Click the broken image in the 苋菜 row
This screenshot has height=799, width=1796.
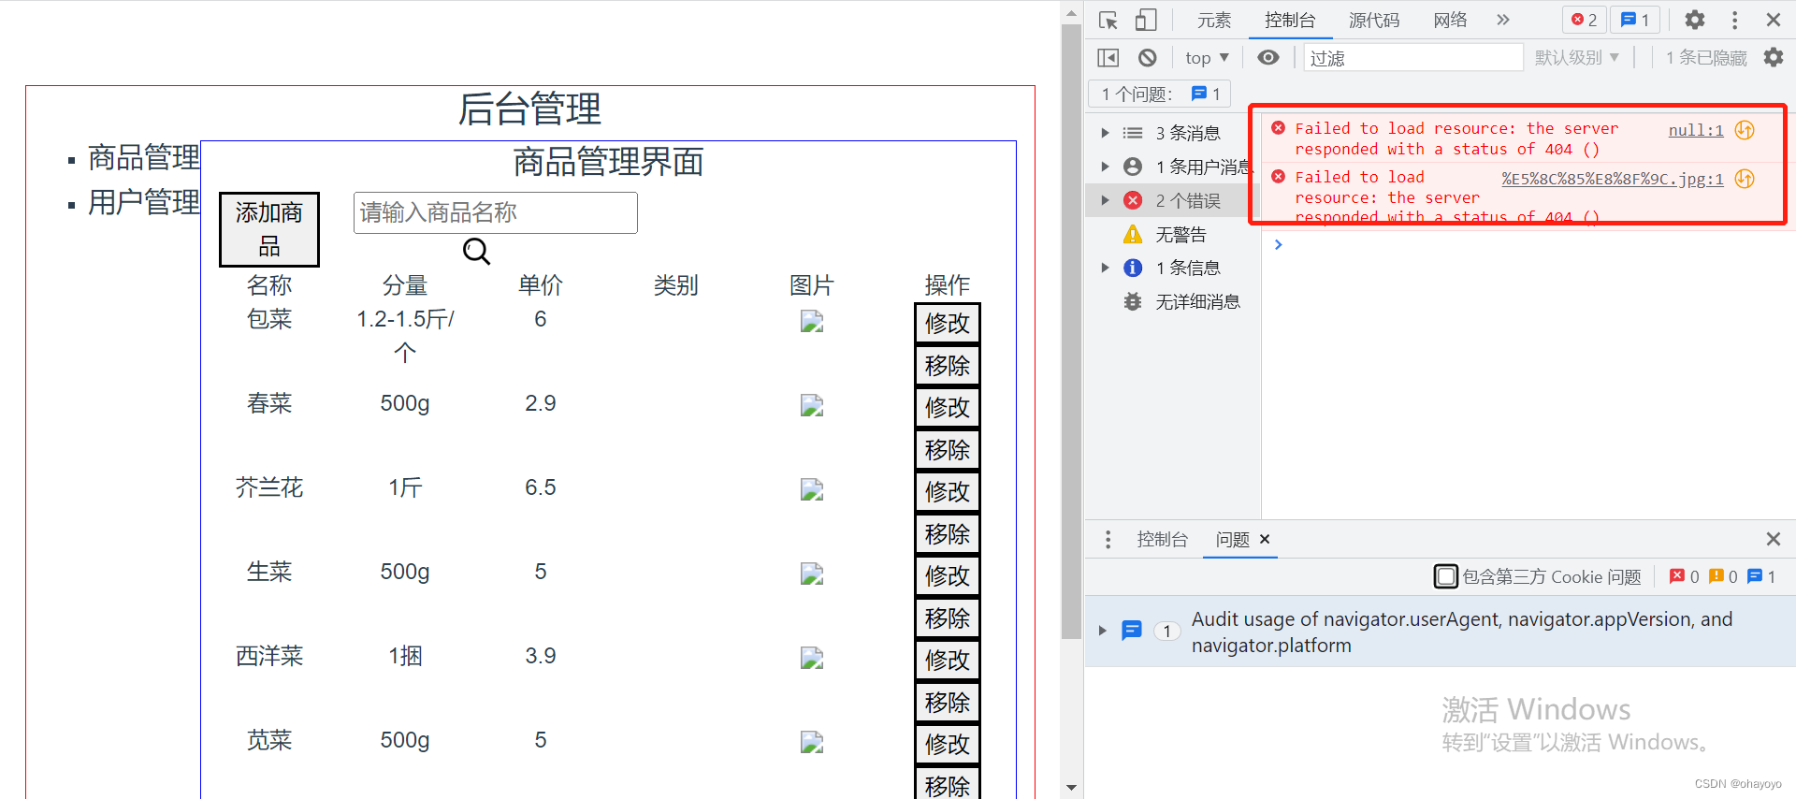[812, 743]
